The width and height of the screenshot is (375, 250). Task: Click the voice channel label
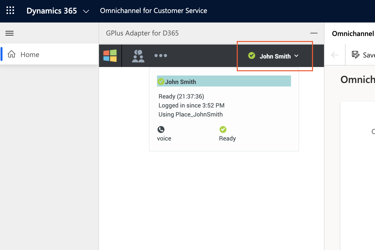(x=164, y=138)
